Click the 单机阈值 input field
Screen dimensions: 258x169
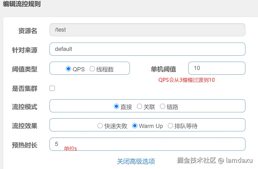(217, 68)
